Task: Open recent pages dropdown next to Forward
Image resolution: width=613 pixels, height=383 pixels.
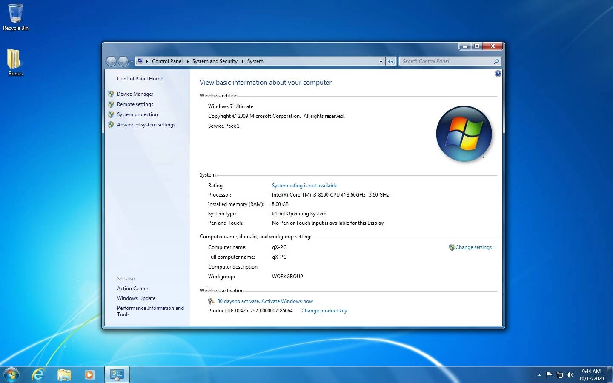Action: pyautogui.click(x=131, y=62)
